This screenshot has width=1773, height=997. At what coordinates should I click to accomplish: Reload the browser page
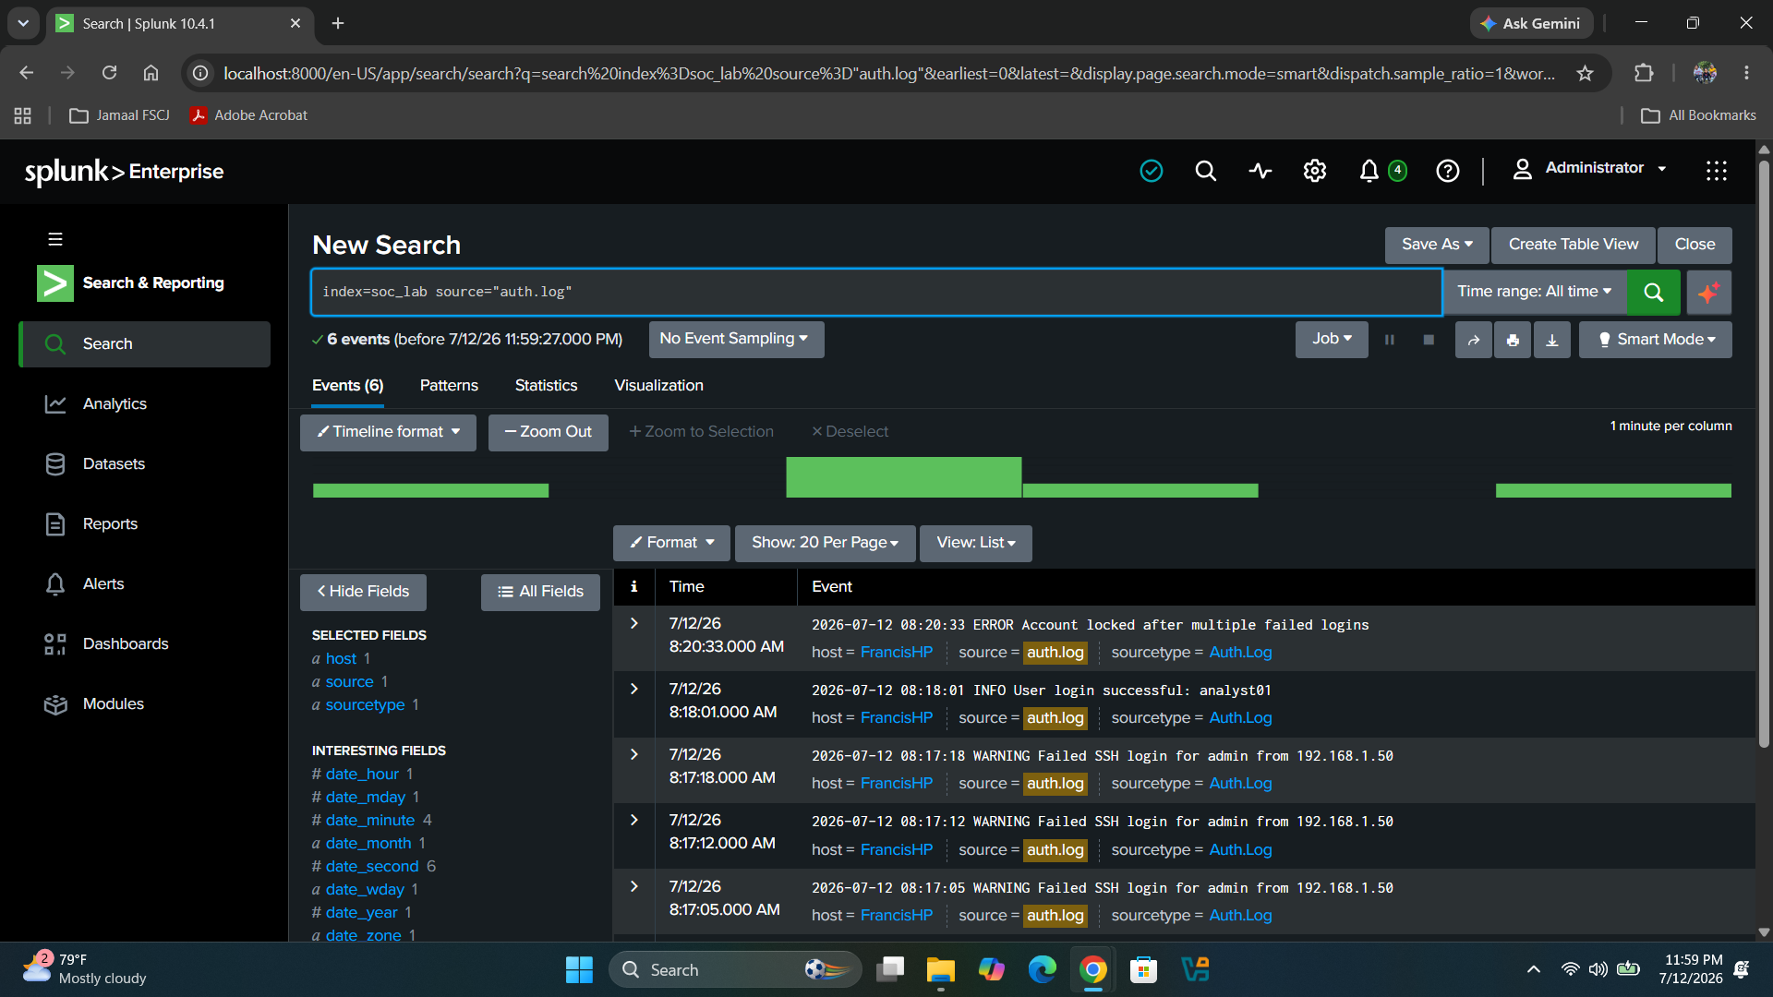point(109,73)
